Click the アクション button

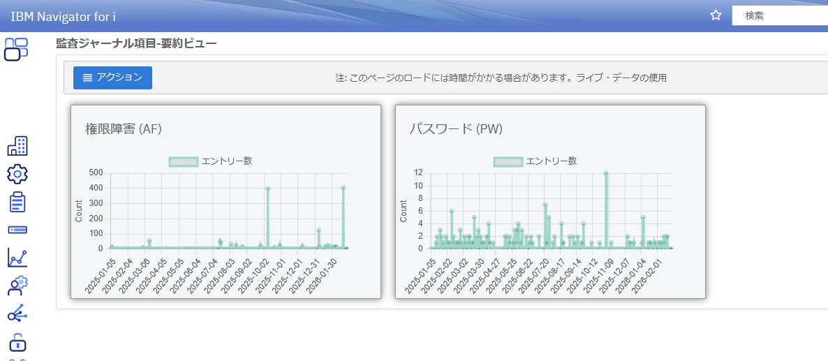tap(112, 78)
